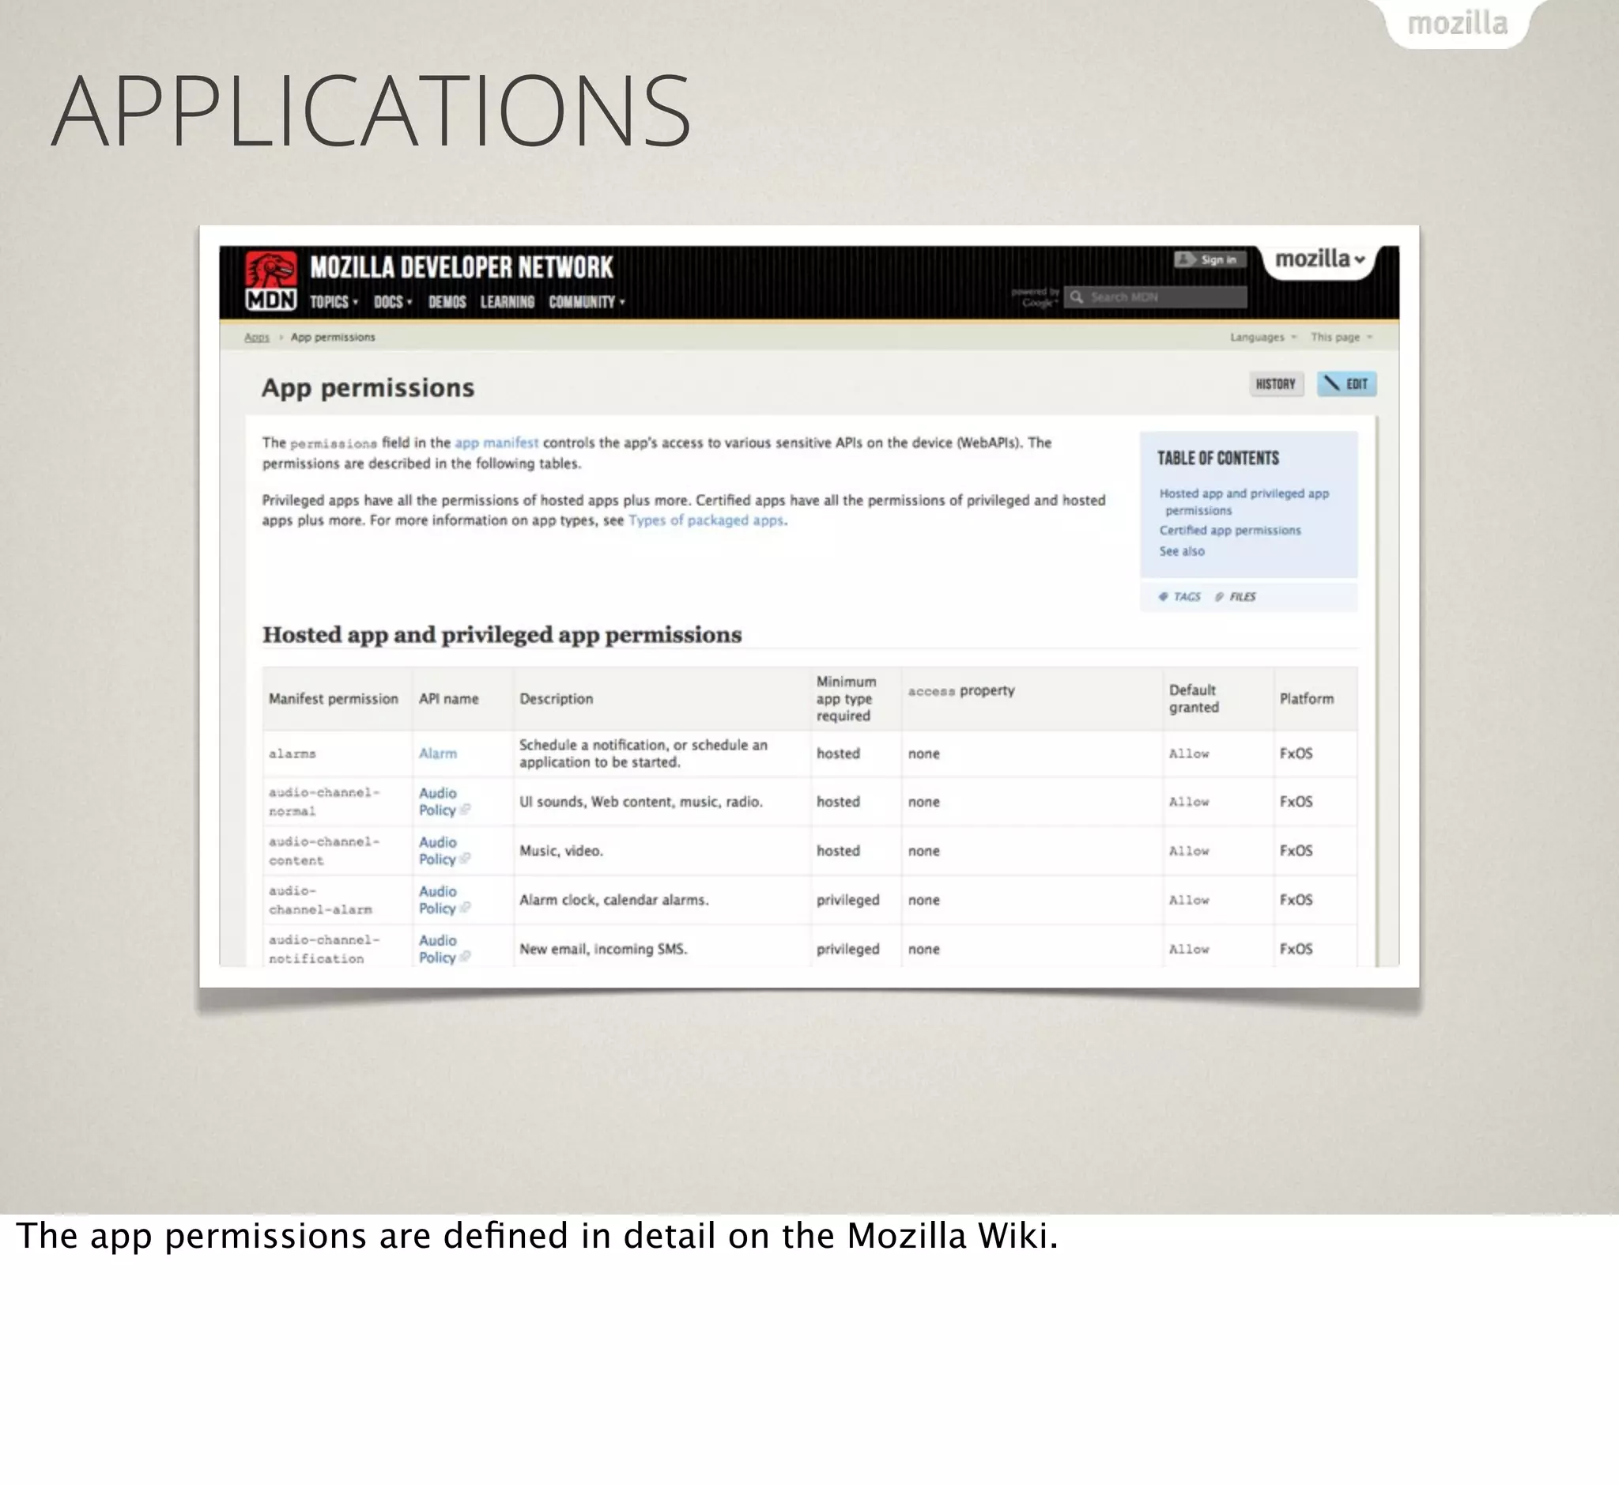
Task: Open Audio Policy link for audio-channel-notification
Action: click(x=438, y=948)
